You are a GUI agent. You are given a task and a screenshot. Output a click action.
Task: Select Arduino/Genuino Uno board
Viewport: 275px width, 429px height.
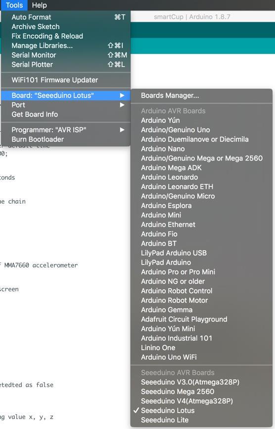point(201,130)
